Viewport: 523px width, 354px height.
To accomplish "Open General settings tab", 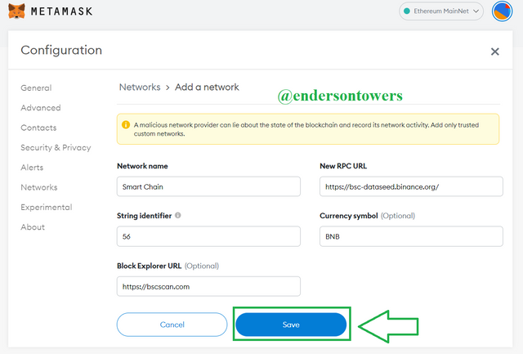I will click(36, 88).
